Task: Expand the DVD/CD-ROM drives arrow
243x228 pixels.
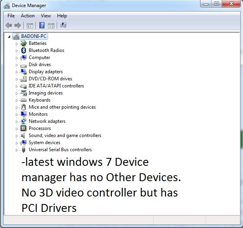Action: coord(17,79)
